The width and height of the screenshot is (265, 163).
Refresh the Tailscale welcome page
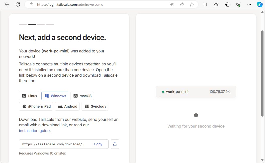tap(18, 4)
